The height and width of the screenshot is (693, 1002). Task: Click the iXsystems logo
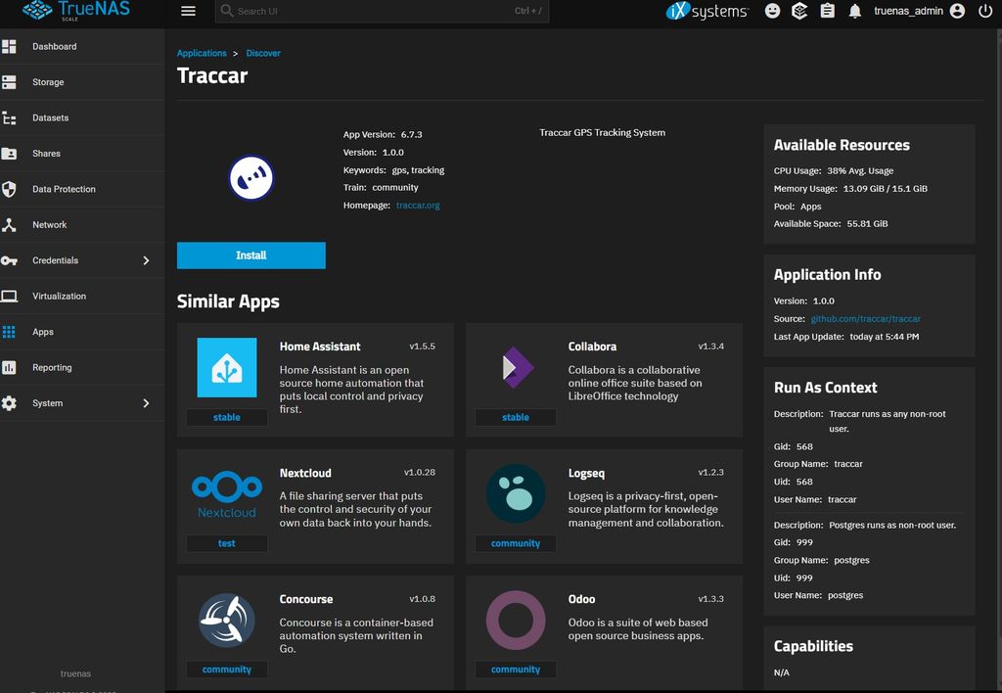pos(706,11)
